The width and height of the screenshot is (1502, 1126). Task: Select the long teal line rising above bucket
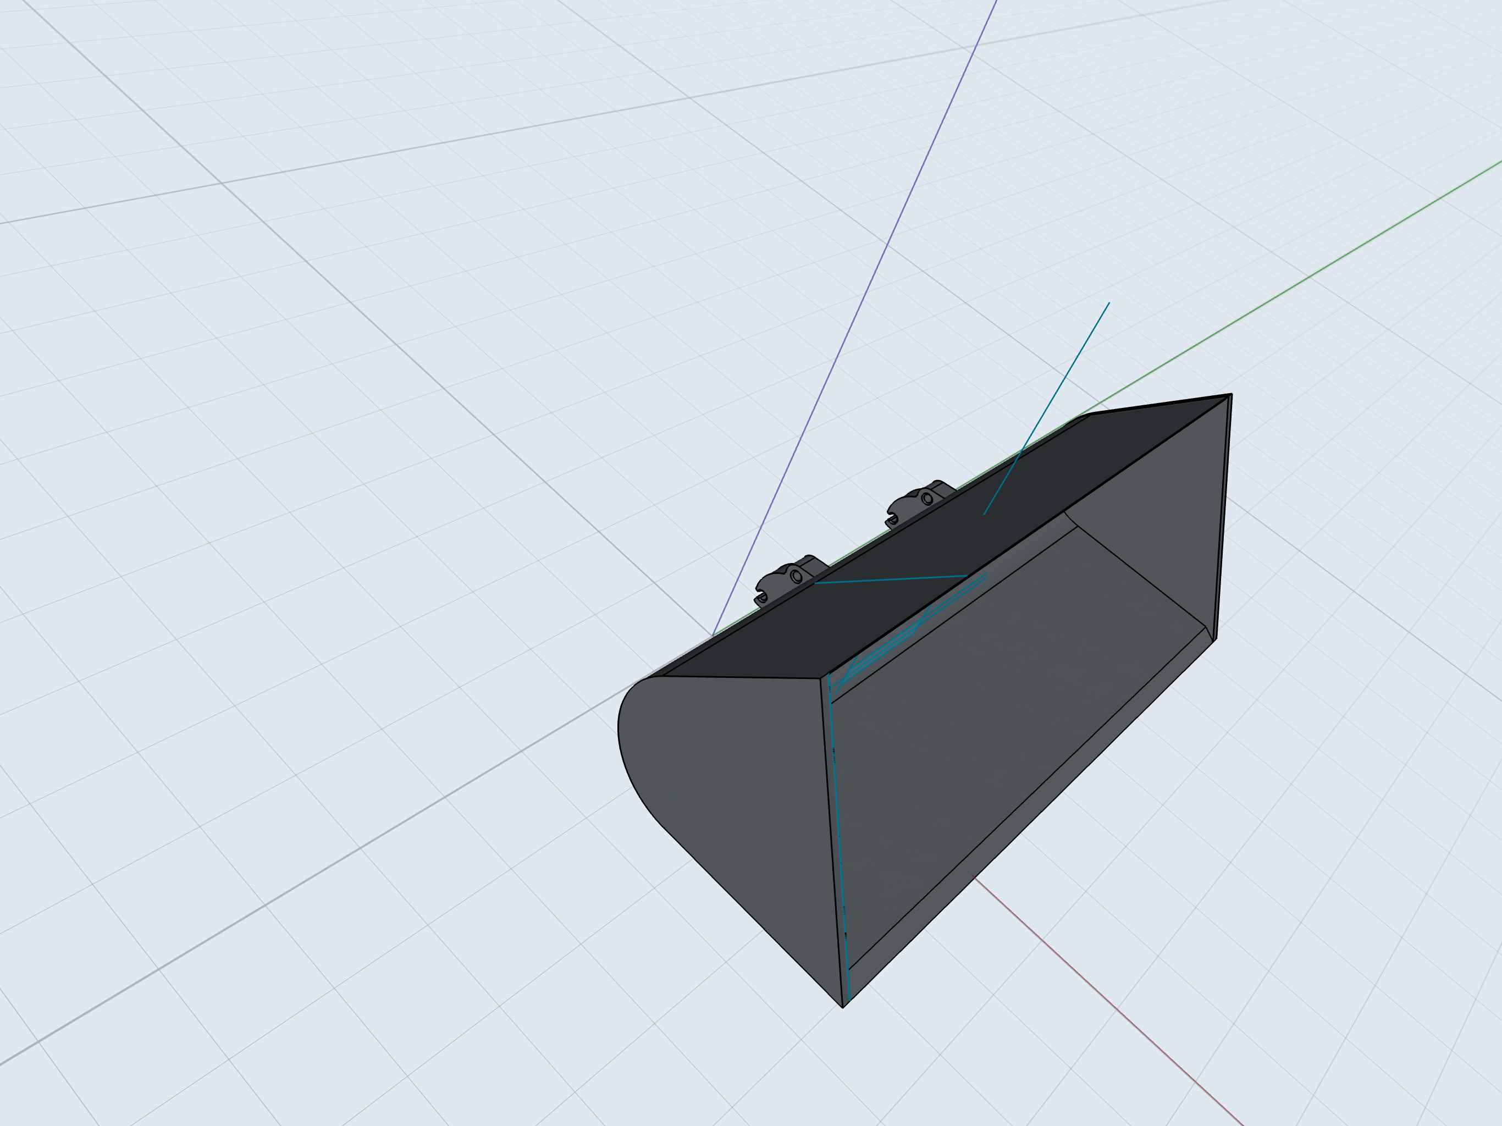[x=1046, y=408]
